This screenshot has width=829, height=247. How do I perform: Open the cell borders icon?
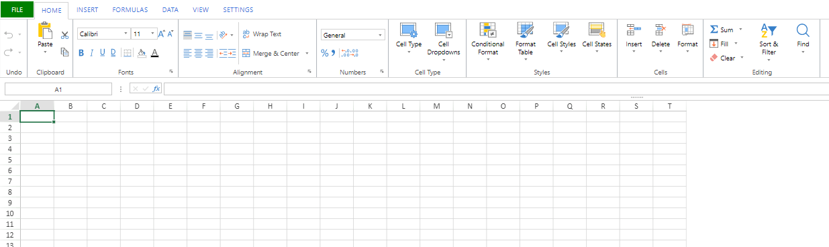128,53
